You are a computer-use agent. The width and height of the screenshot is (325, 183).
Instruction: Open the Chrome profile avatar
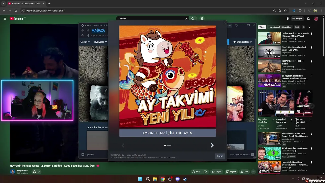coord(315,11)
